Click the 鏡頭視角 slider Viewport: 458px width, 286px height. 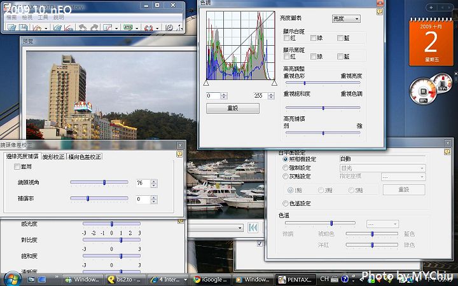coord(99,182)
